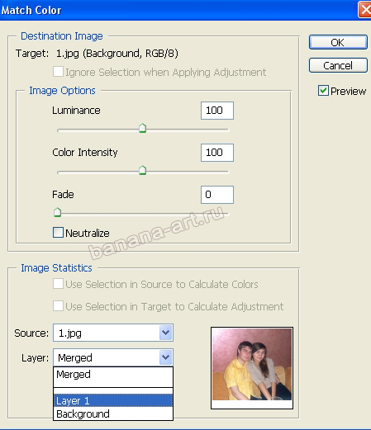Select Layer 1 from the Layer list
The width and height of the screenshot is (371, 430).
click(113, 400)
